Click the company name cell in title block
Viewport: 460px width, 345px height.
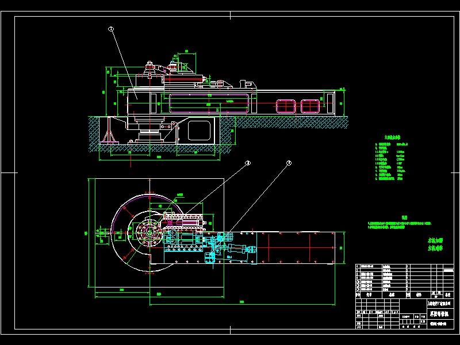click(x=439, y=304)
